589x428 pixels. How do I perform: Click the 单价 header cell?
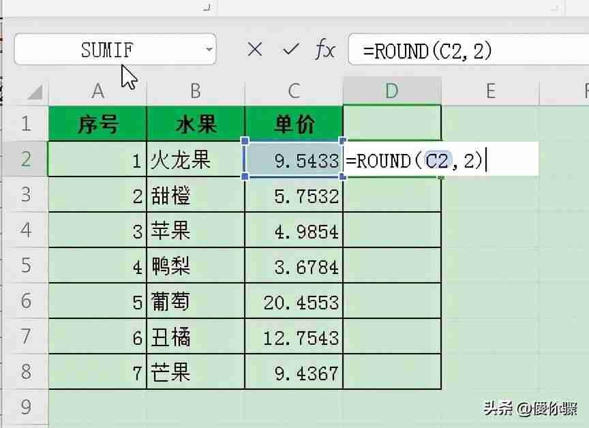tap(294, 123)
